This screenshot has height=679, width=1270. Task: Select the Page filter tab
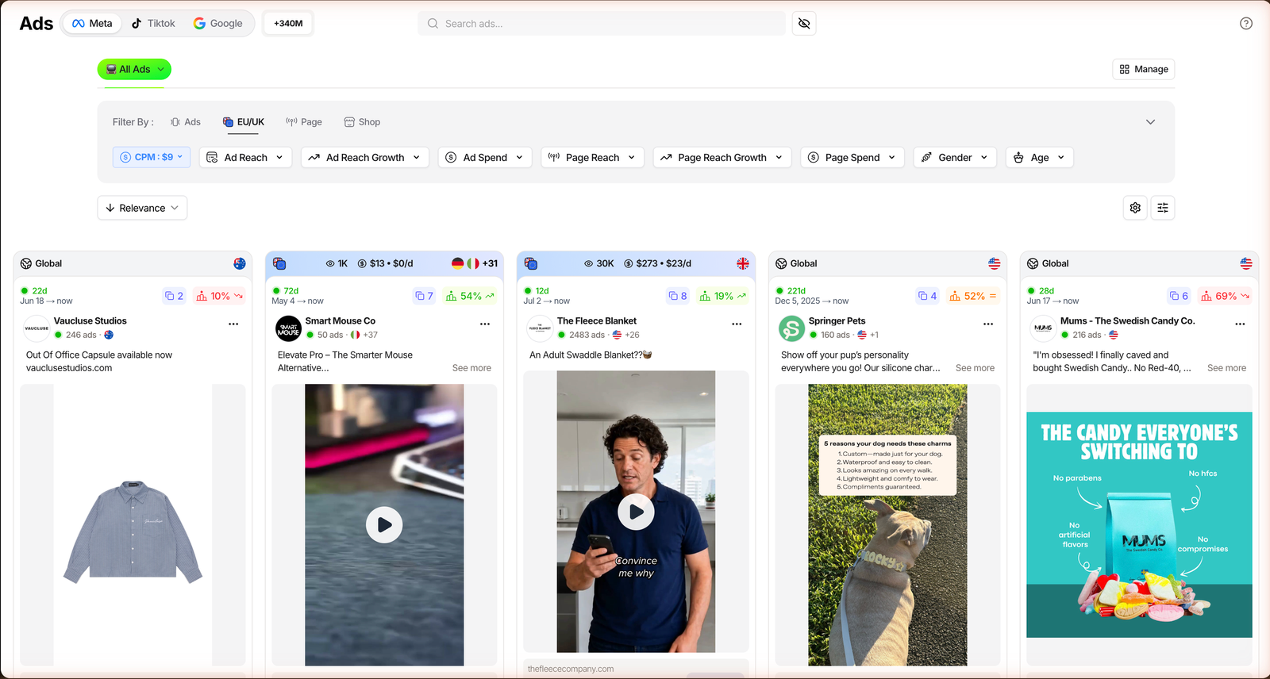tap(304, 122)
